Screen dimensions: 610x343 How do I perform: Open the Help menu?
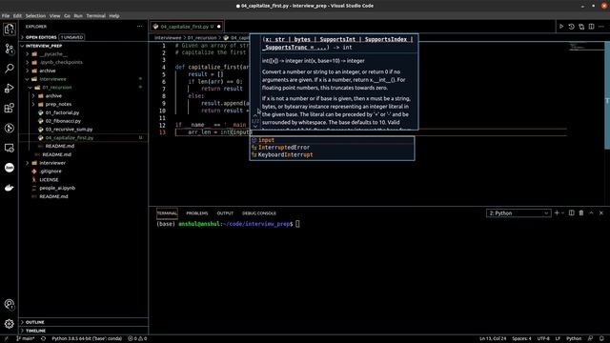[114, 16]
